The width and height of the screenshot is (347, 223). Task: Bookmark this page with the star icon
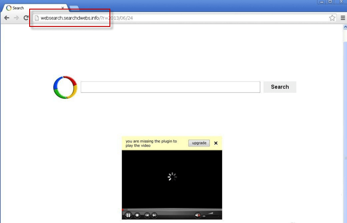point(332,18)
